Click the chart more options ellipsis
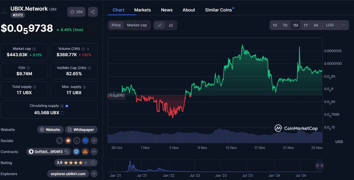Viewport: 354px width, 180px height. tap(344, 25)
